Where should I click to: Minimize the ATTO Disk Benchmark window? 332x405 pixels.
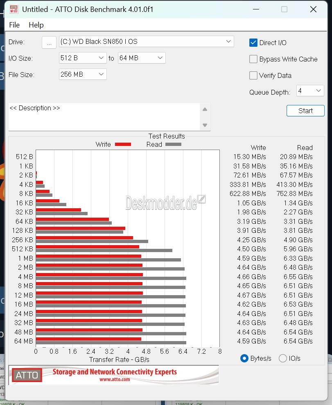tap(256, 9)
